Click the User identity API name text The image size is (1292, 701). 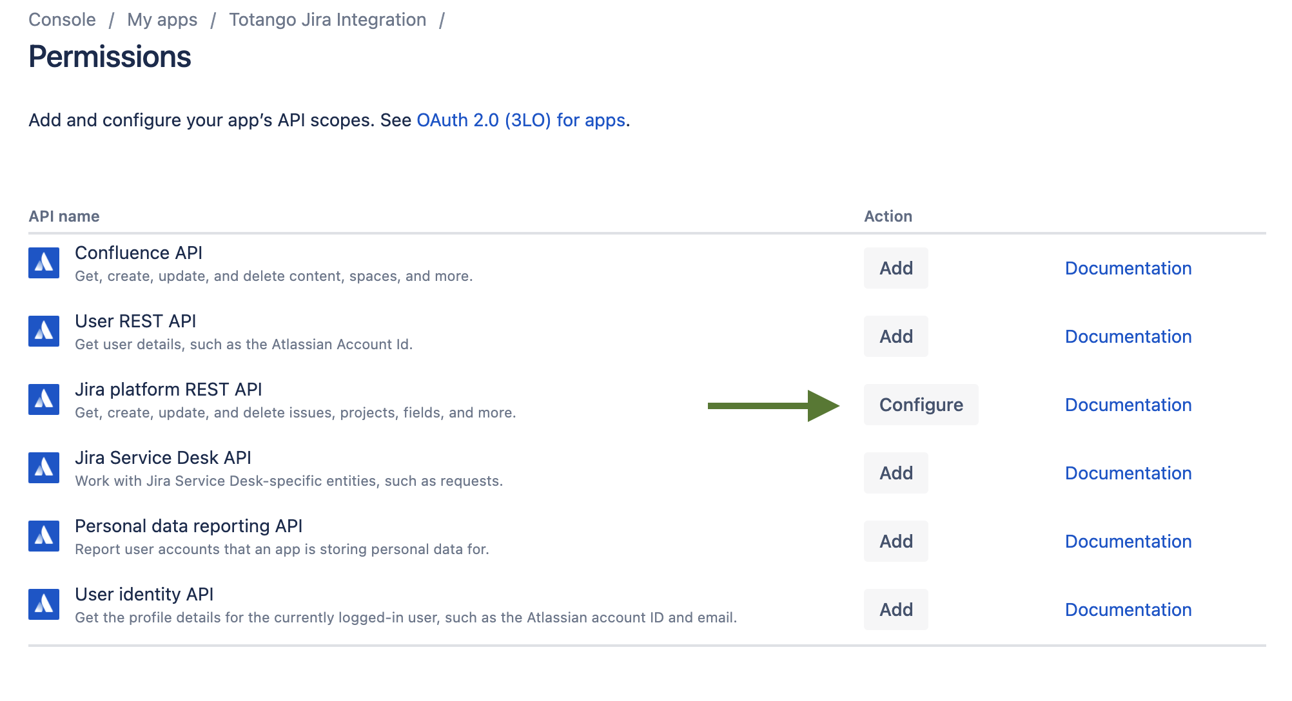(x=144, y=594)
